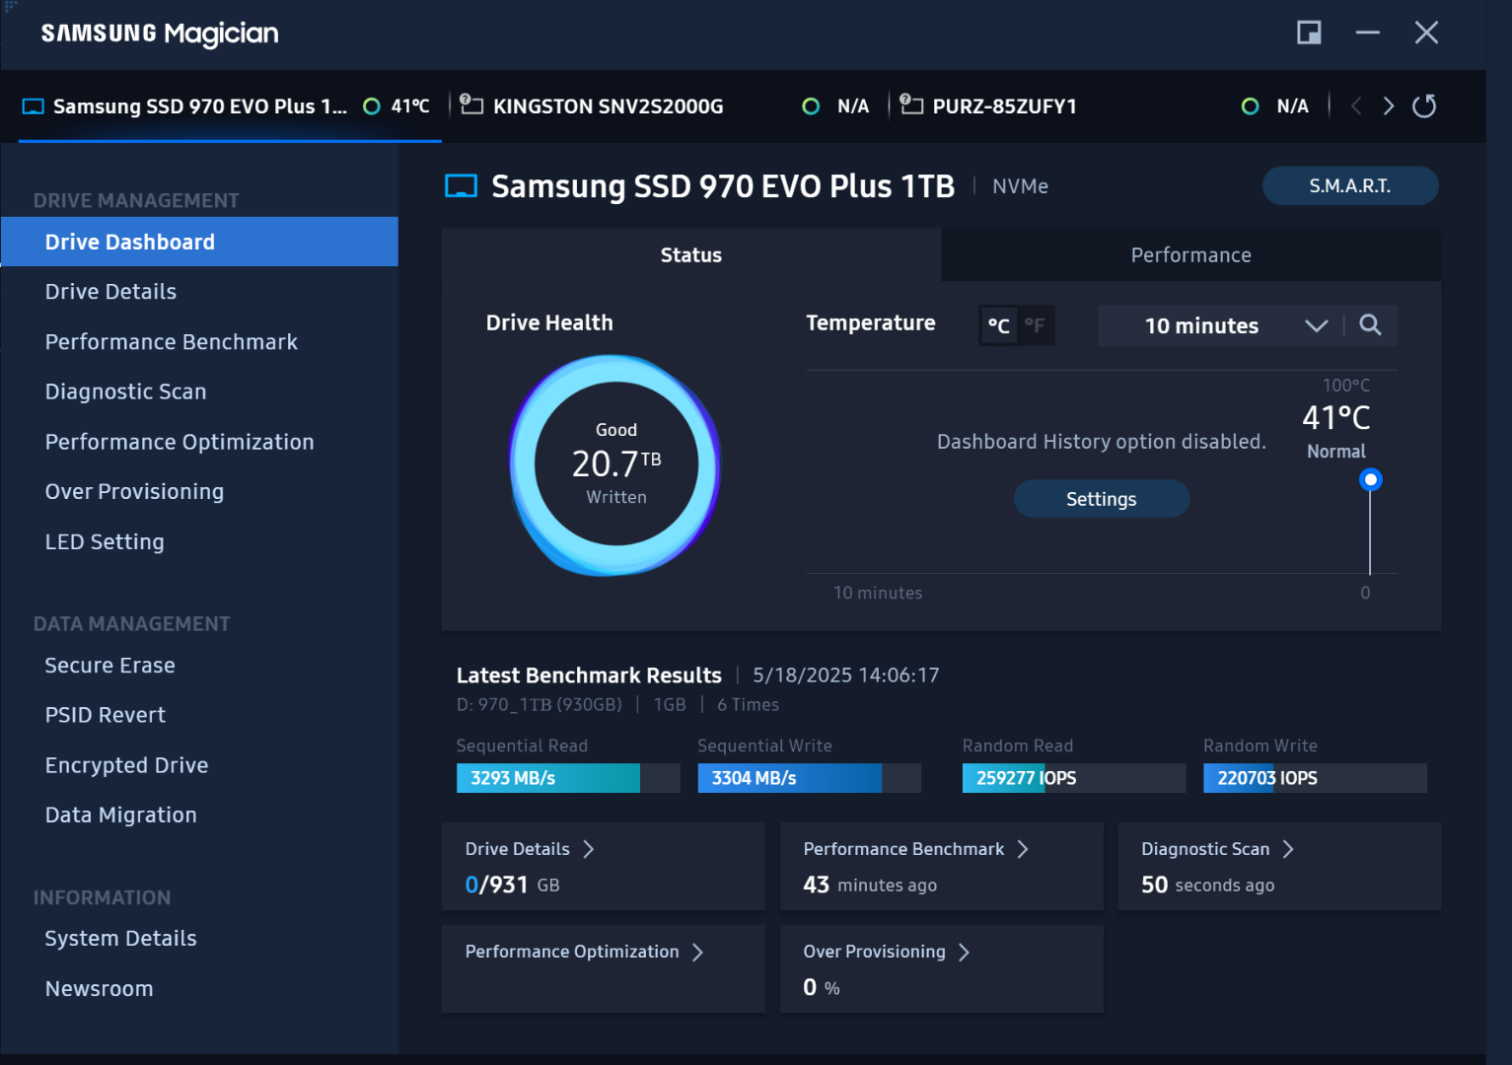Open Drive Details in sidebar
This screenshot has height=1065, width=1512.
click(110, 292)
